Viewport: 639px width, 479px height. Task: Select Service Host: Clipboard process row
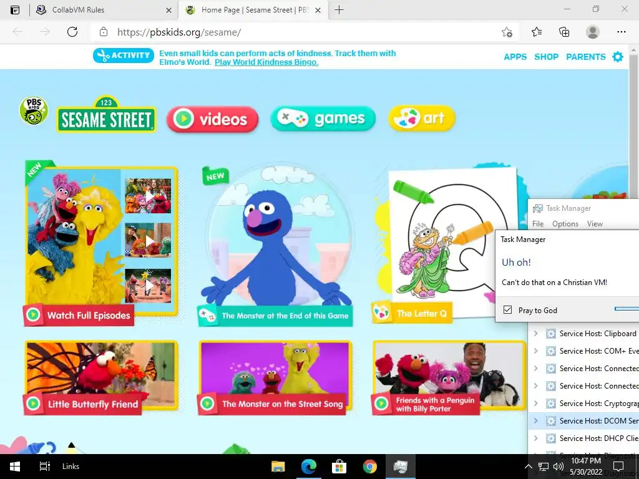(583, 334)
